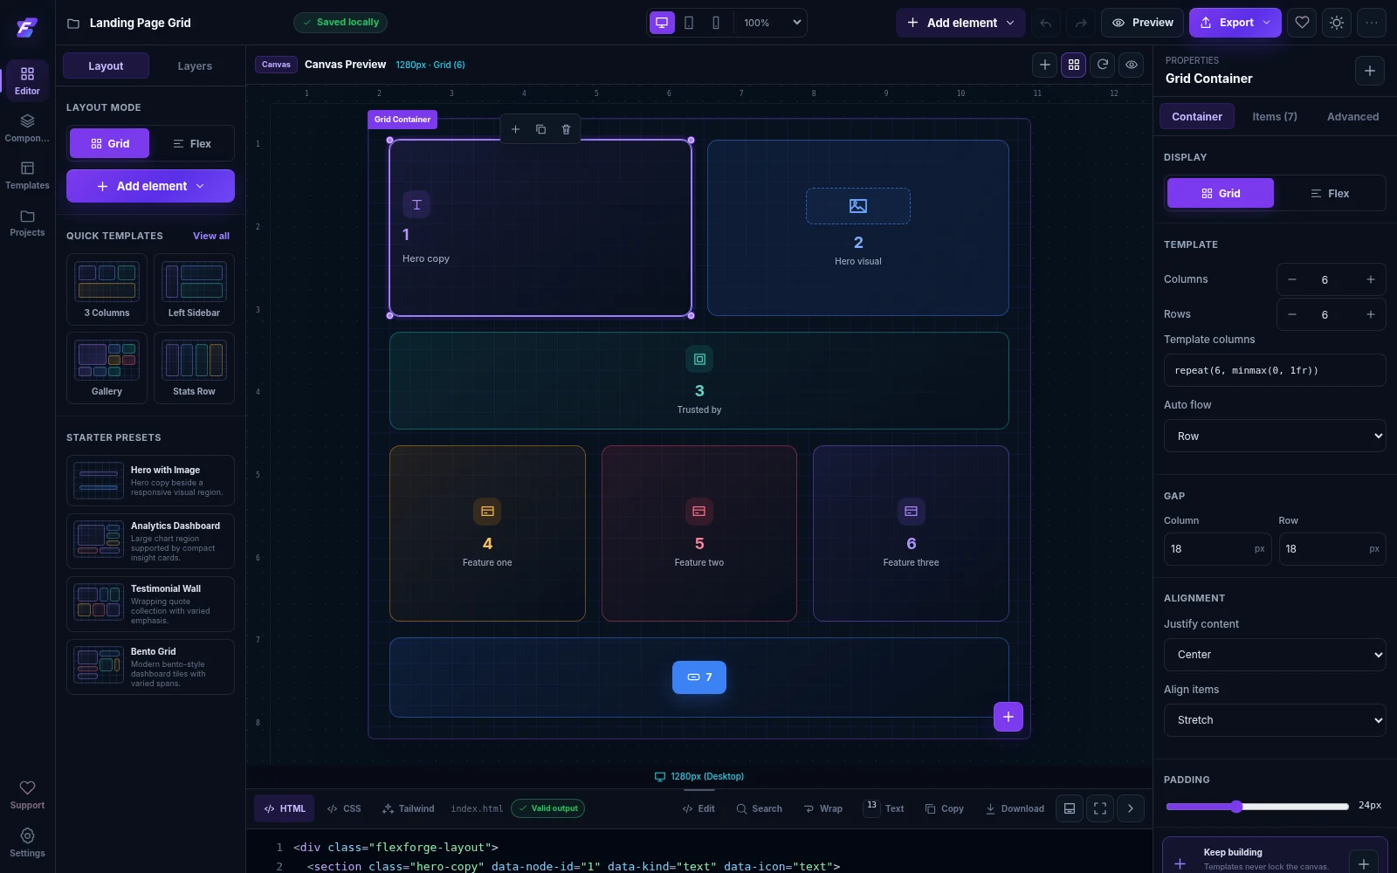Screen dimensions: 1397x873
Task: Open the Align items dropdown
Action: point(1275,720)
